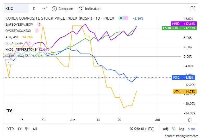Click the yellow ATX -14.78% price label
This screenshot has height=140, width=200.
click(185, 91)
